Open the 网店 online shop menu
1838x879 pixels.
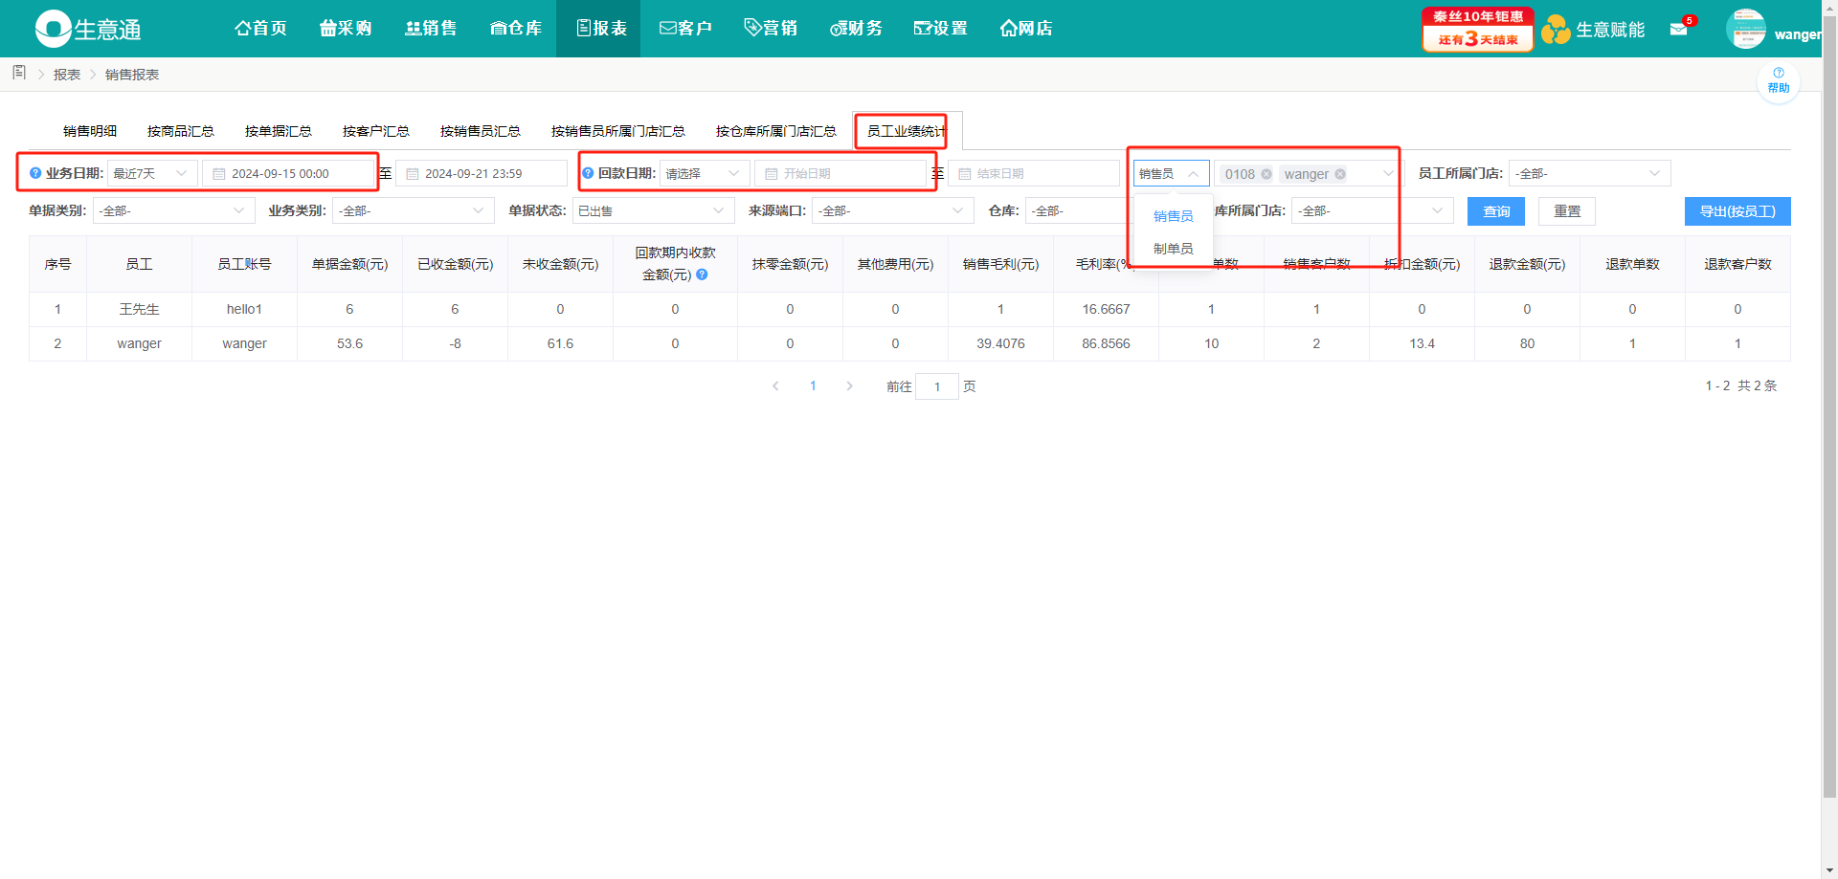1026,29
